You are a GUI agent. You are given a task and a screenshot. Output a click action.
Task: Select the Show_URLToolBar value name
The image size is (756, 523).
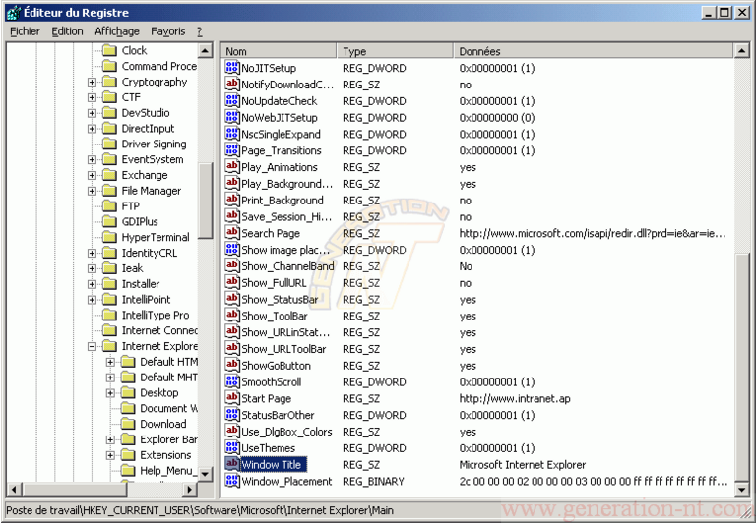click(283, 349)
